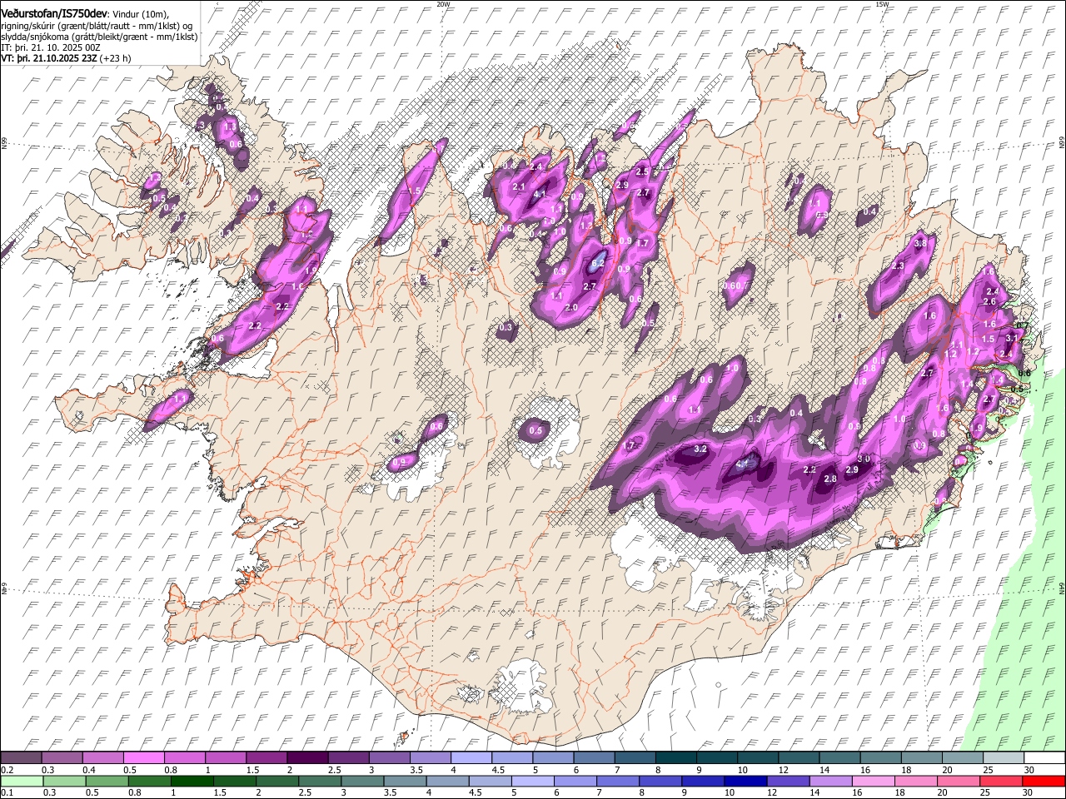Screen dimensions: 1066x799
Task: Click the '20W' longitude label on the map border
Action: [443, 4]
